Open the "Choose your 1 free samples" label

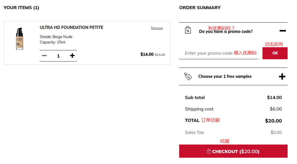point(225,76)
